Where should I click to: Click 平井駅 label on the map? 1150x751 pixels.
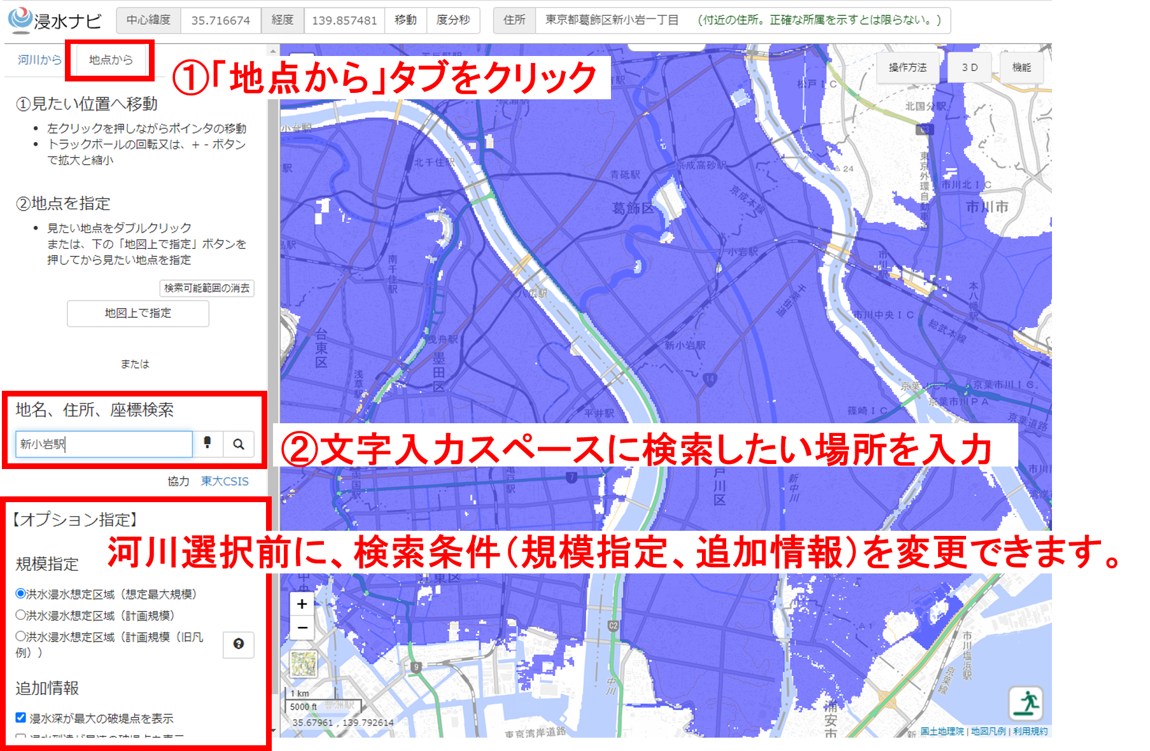[x=600, y=413]
